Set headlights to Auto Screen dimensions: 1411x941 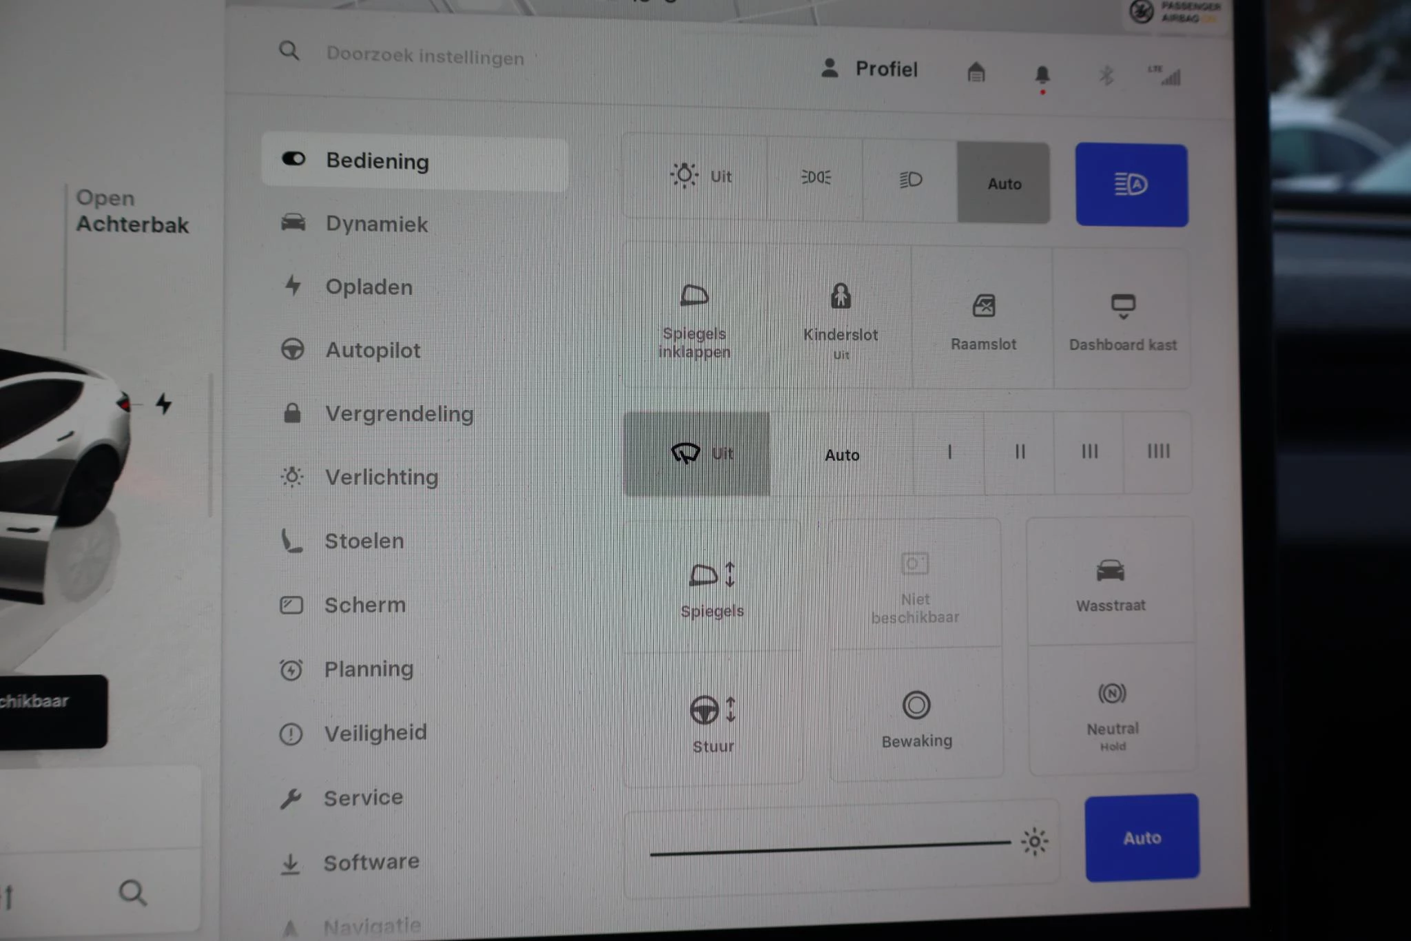click(x=1003, y=183)
